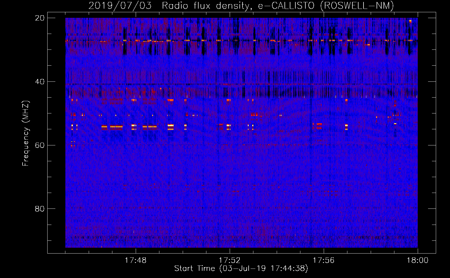Click the 40 frequency tick label
Screen dimensions: 450x278
pyautogui.click(x=39, y=82)
